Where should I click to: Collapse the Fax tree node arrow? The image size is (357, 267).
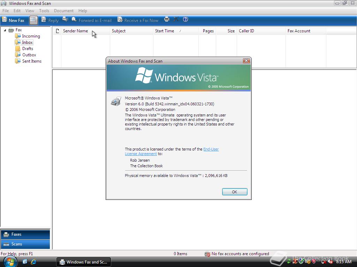5,30
